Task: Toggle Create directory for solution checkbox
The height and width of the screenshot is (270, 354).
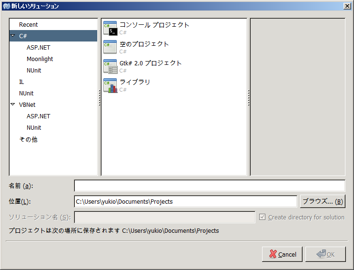Action: pyautogui.click(x=262, y=217)
